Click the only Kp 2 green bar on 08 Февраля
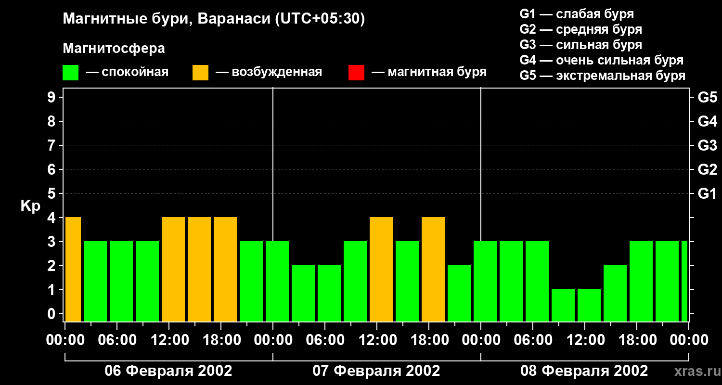Image resolution: width=722 pixels, height=385 pixels. tap(615, 294)
